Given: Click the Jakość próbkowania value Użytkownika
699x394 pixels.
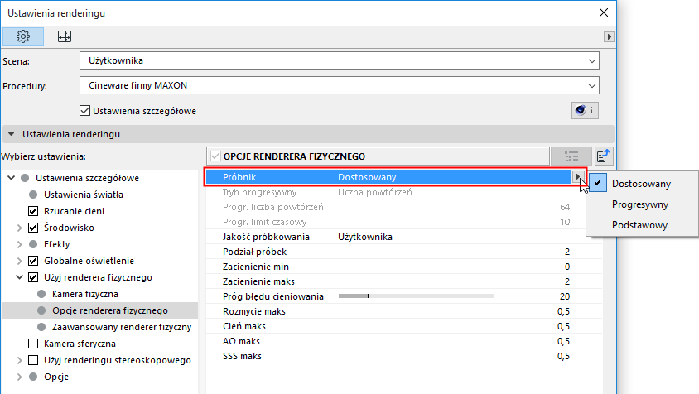Looking at the screenshot, I should 365,237.
